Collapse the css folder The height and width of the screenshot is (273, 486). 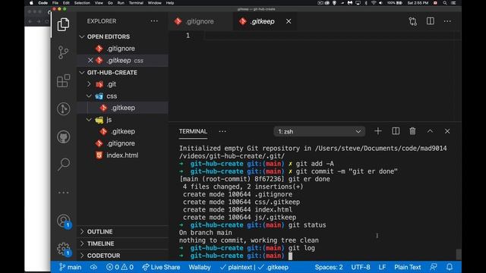tap(89, 96)
